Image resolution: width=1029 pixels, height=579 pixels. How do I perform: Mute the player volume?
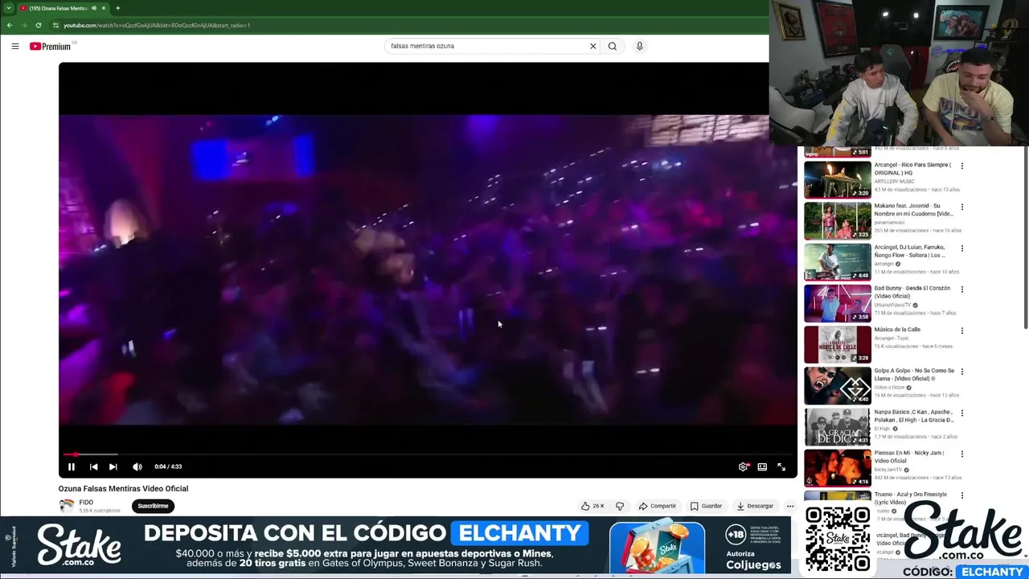point(137,466)
